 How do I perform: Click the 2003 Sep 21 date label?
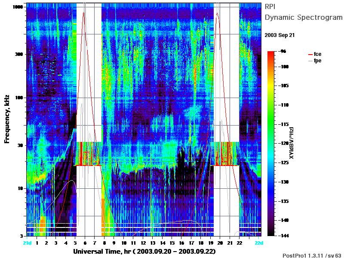click(279, 35)
